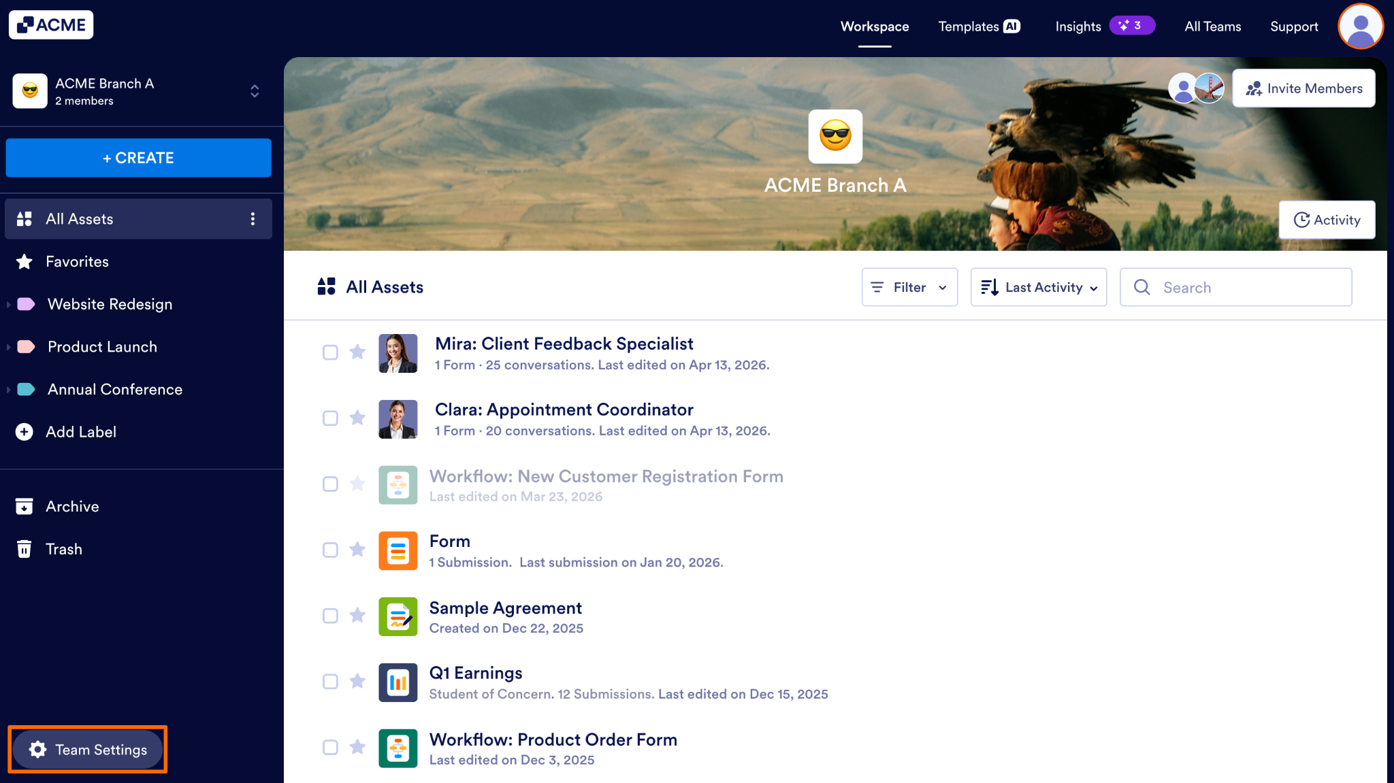The image size is (1394, 783).
Task: Expand the Website Redesign label arrow
Action: [8, 305]
